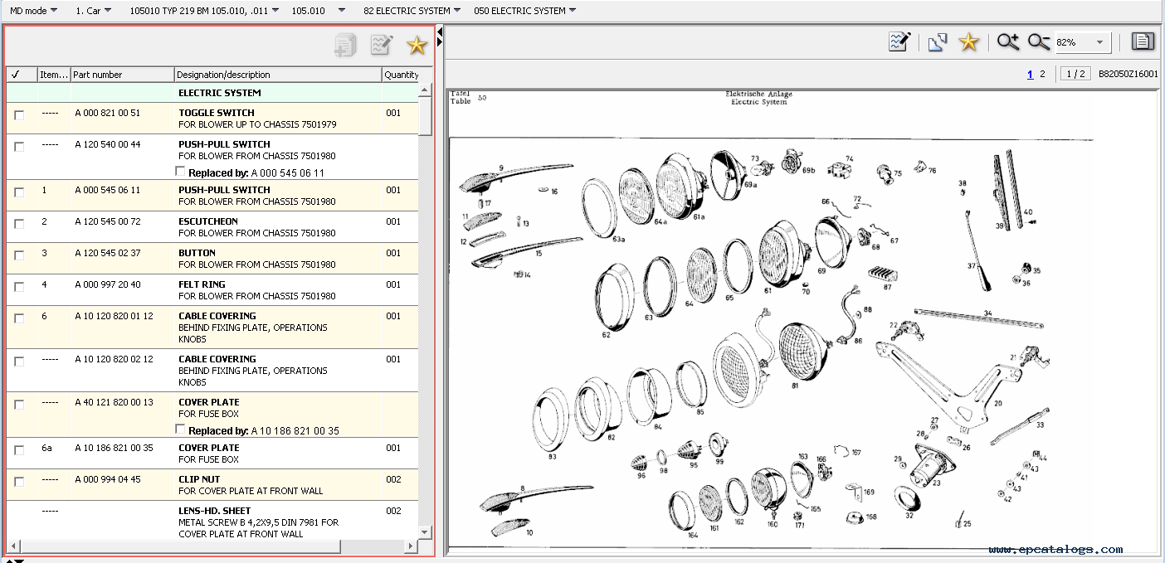The width and height of the screenshot is (1165, 563).
Task: Go to illustration page 2 link
Action: (x=1042, y=74)
